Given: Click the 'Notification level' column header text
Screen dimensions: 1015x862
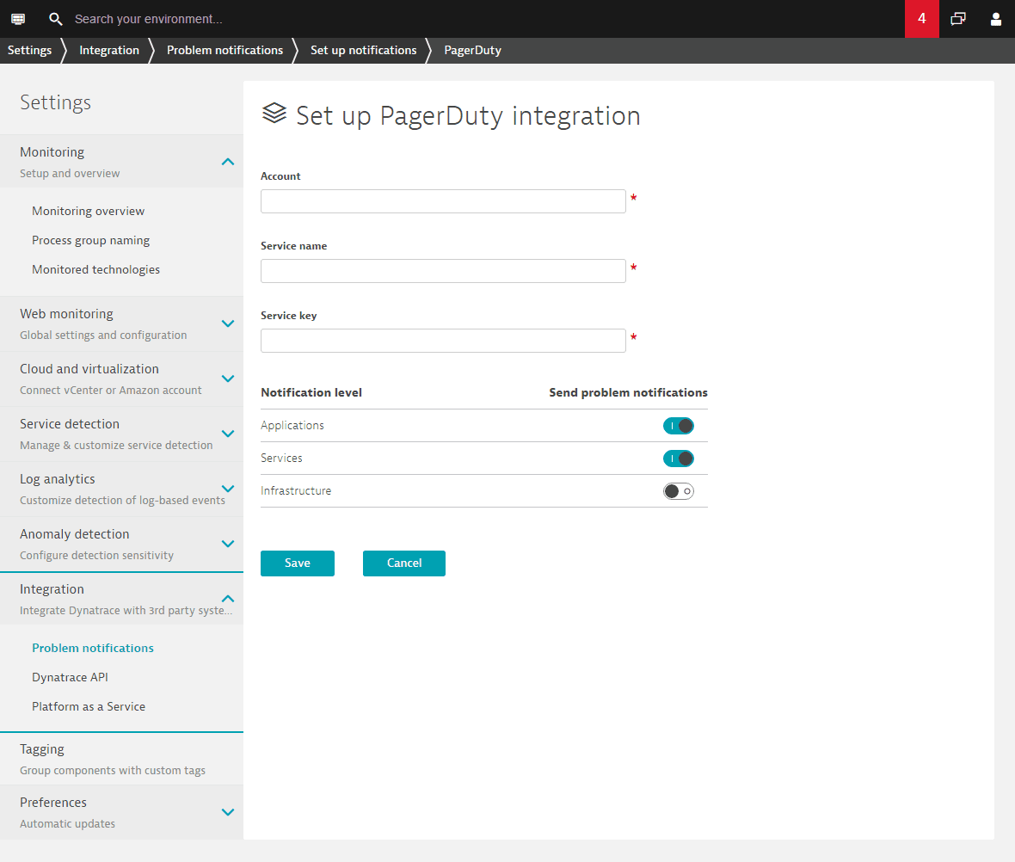Looking at the screenshot, I should (311, 392).
